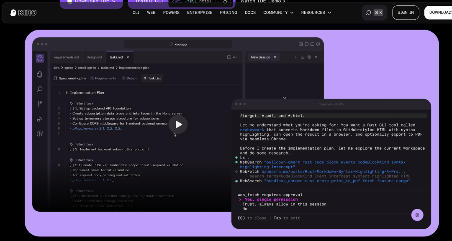452x241 pixels.
Task: Open the editor more actions ellipsis
Action: (x=235, y=57)
